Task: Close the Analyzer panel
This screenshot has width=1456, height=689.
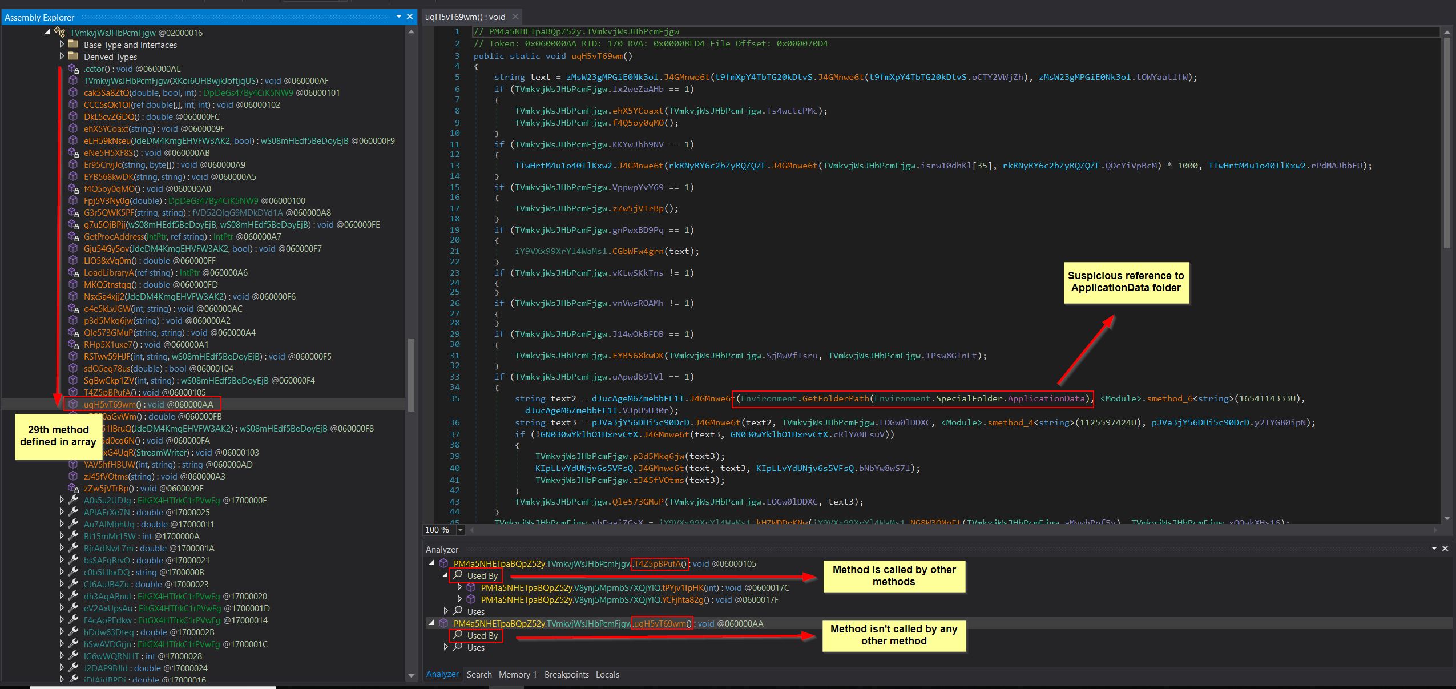Action: tap(1445, 549)
